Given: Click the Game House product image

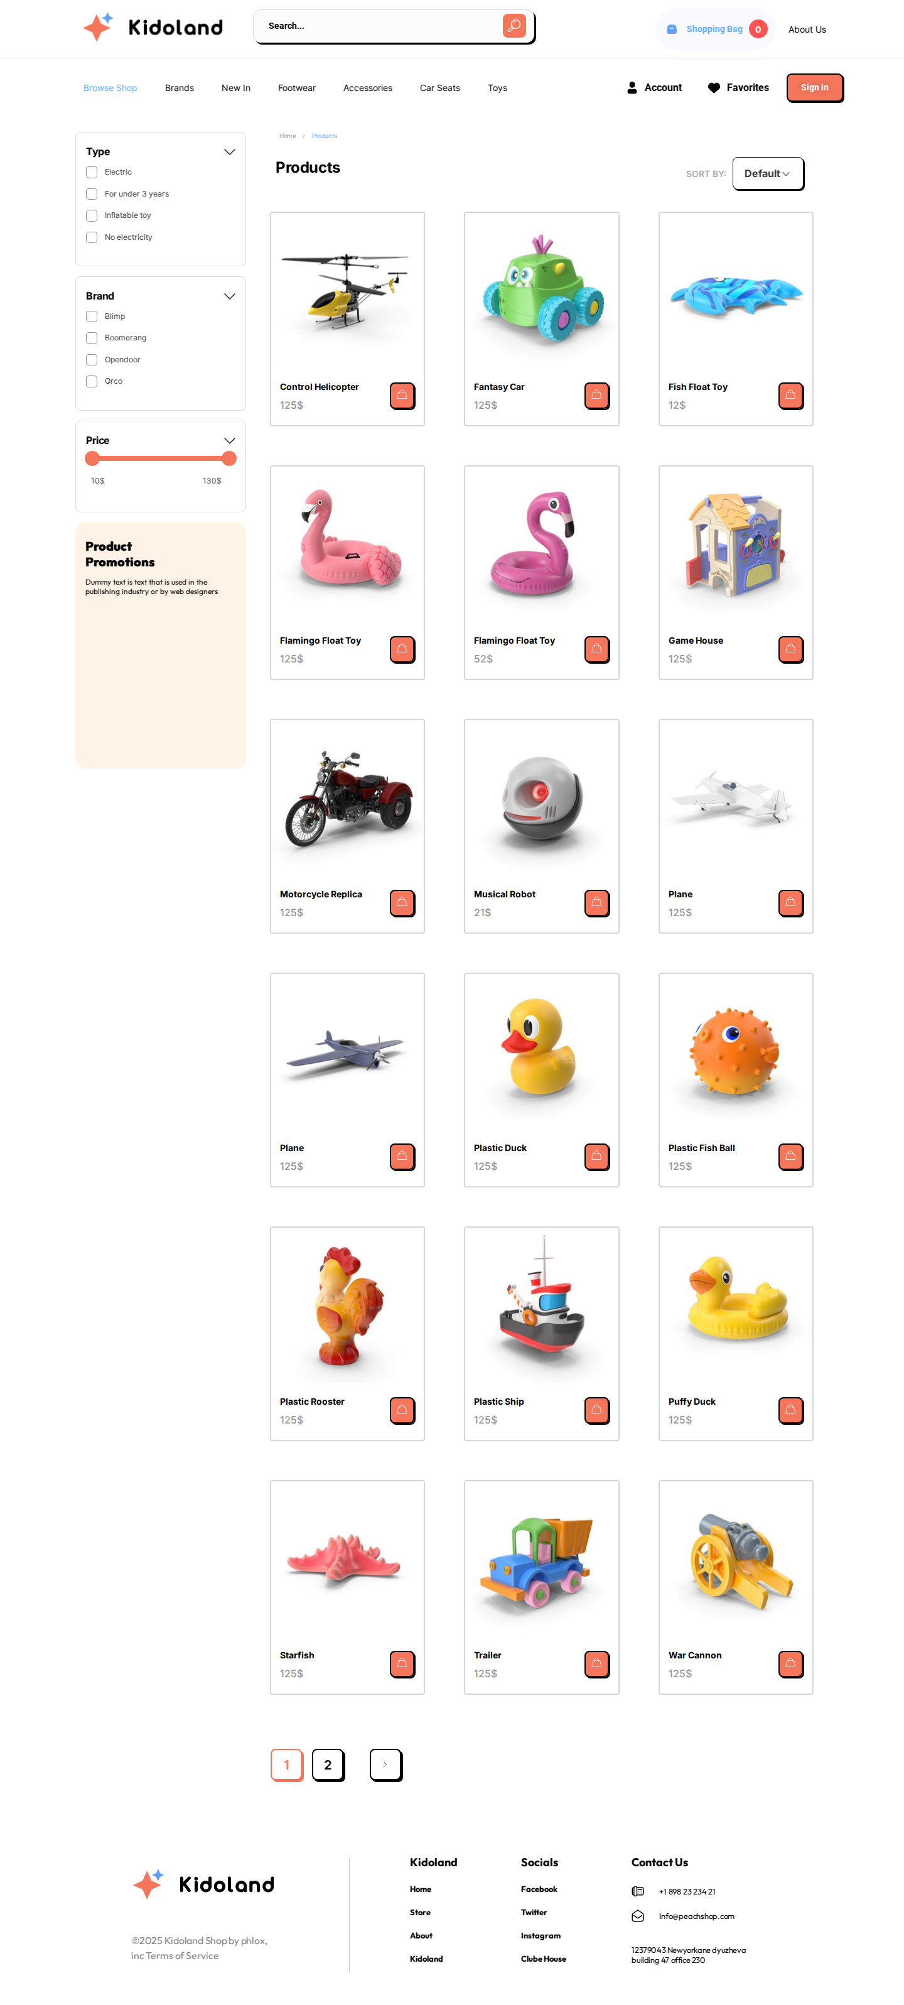Looking at the screenshot, I should tap(735, 545).
